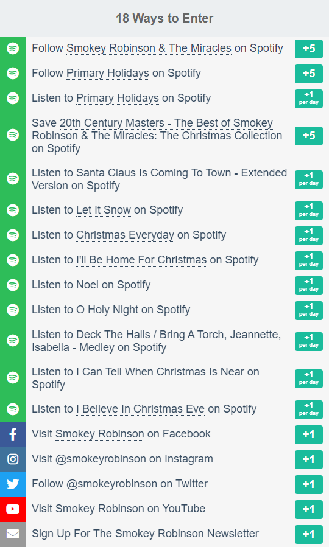Click the envelope icon for the newsletter signup
The height and width of the screenshot is (547, 329).
point(13,534)
